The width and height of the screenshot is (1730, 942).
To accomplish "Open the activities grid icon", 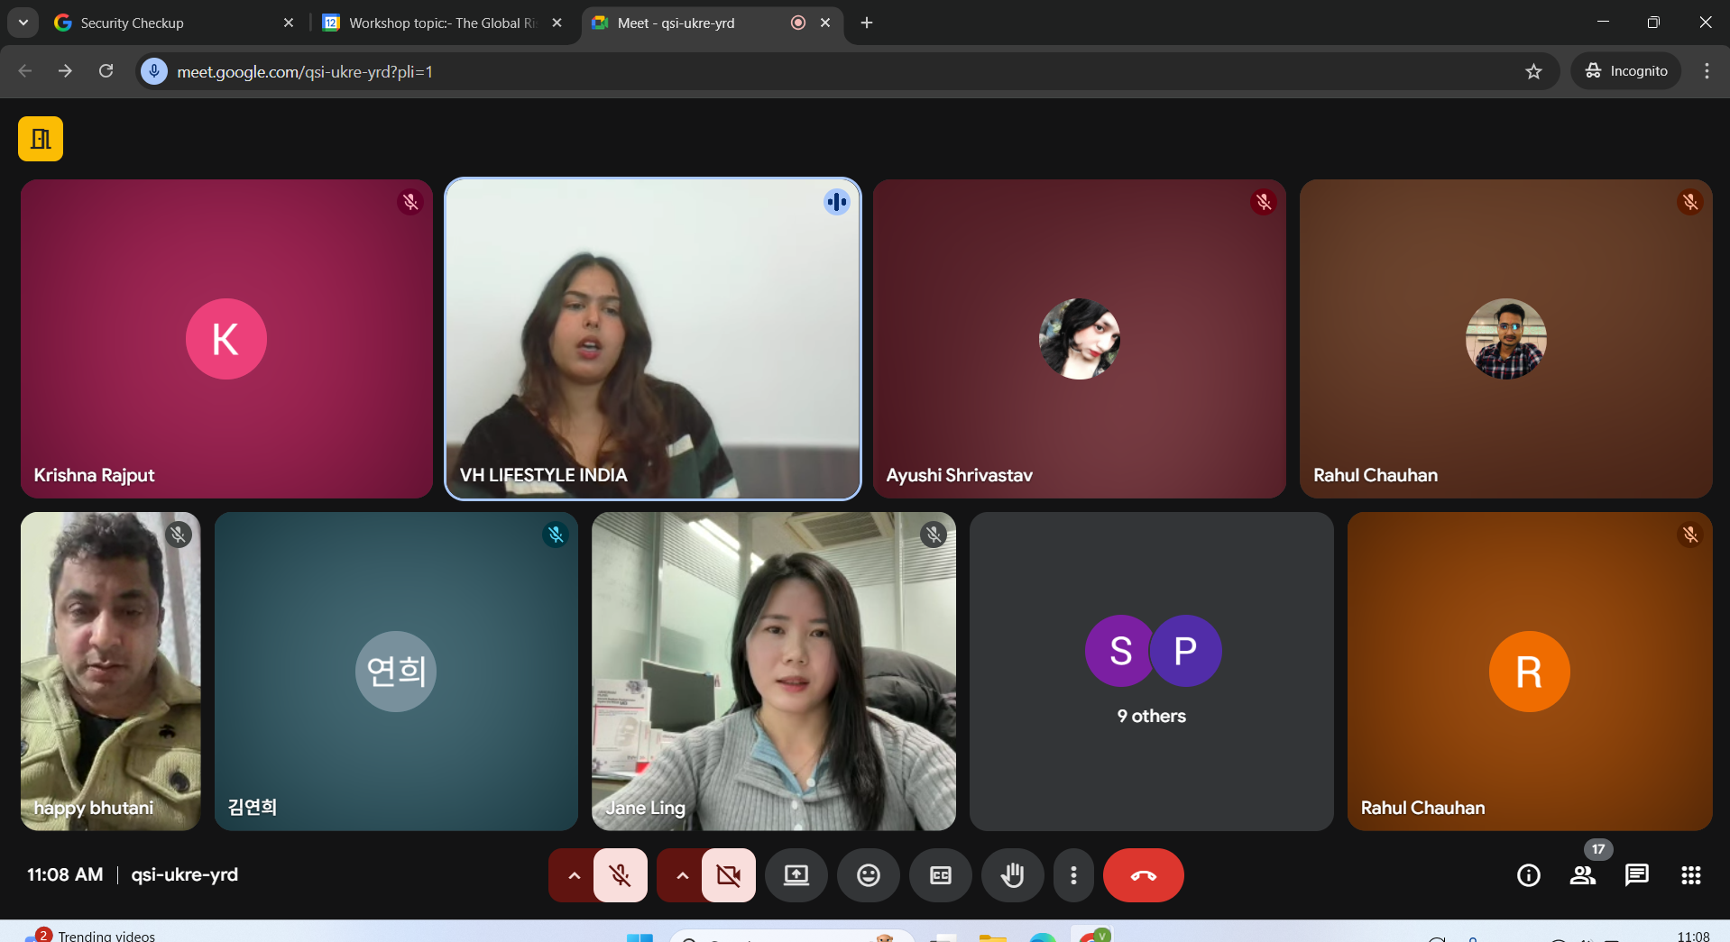I will click(1690, 875).
